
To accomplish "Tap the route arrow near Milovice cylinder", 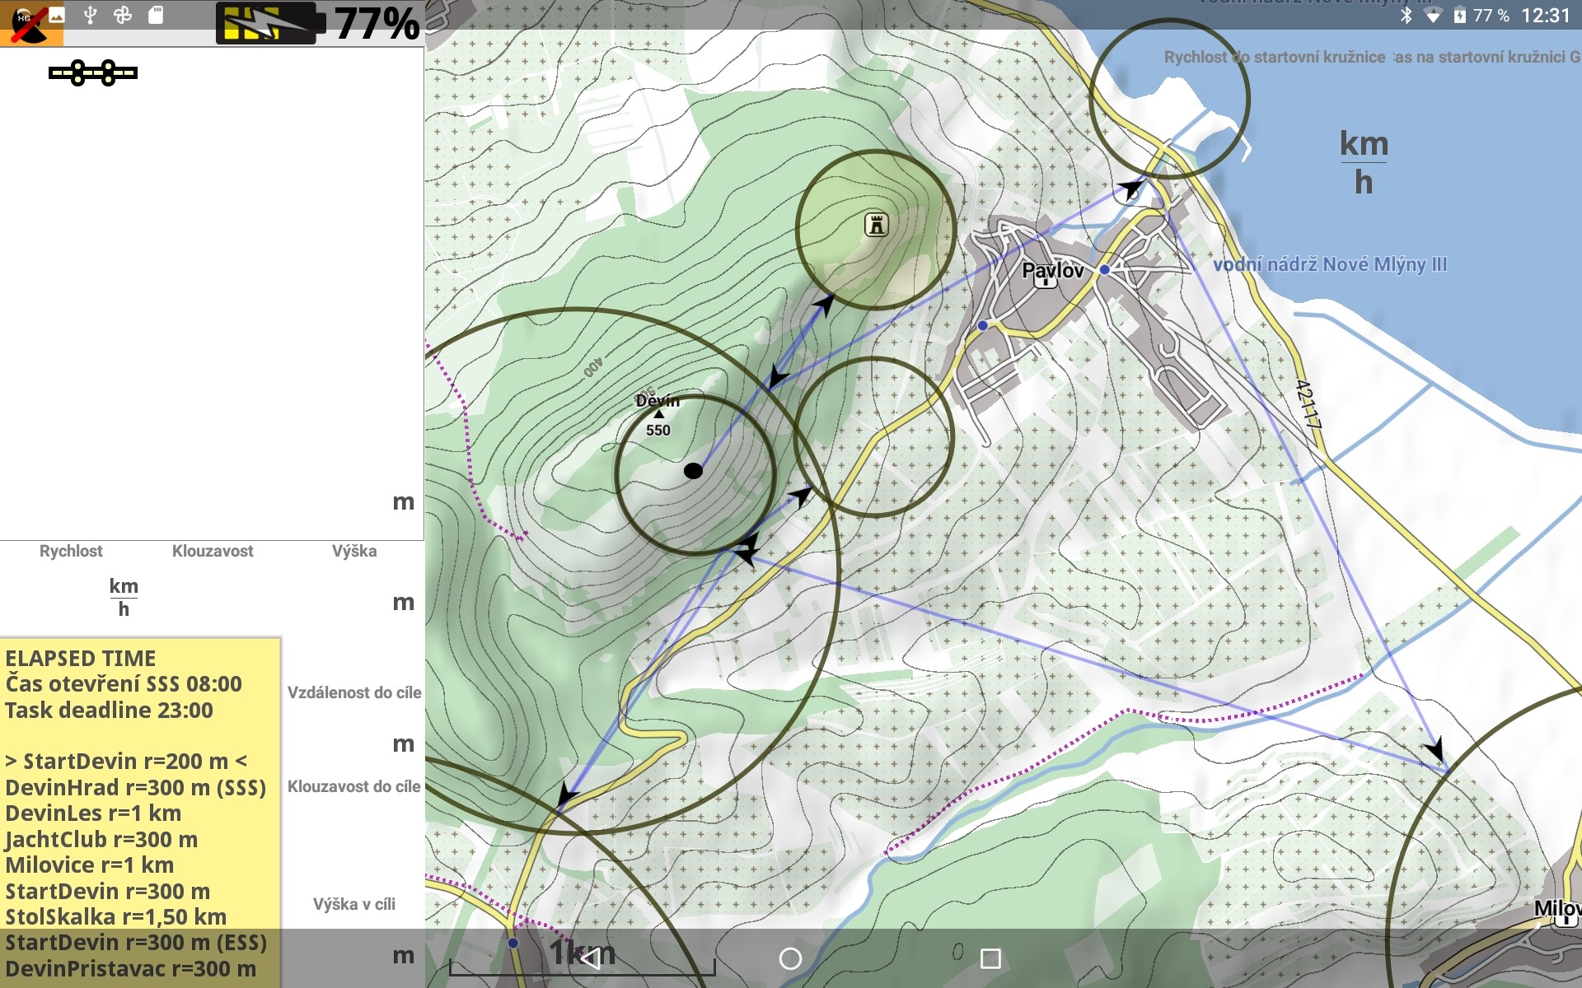I will 1435,749.
